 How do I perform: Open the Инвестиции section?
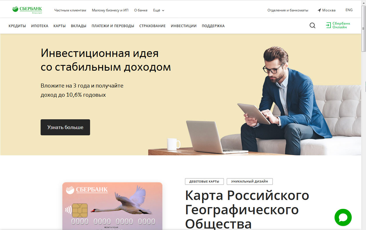pos(184,26)
